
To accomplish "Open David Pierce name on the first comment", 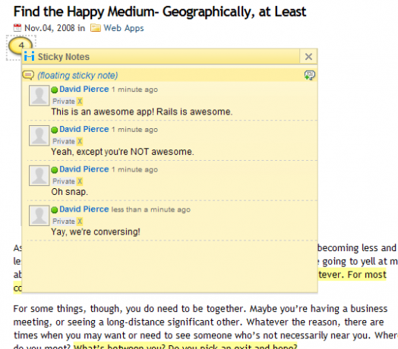I will tap(84, 89).
